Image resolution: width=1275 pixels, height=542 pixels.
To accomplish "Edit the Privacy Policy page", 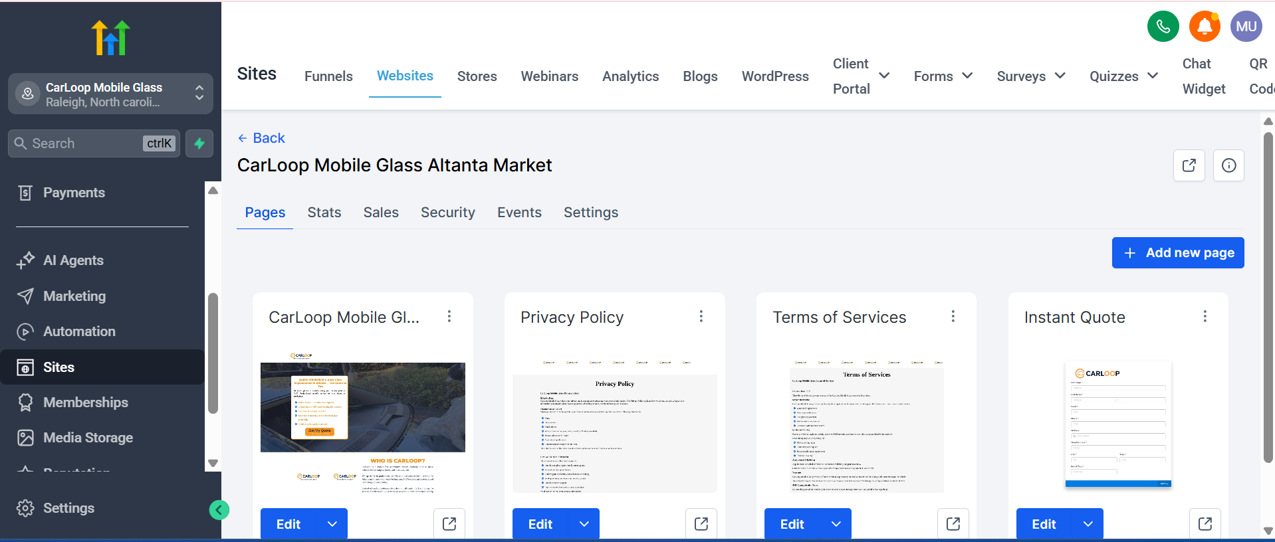I will pos(540,524).
